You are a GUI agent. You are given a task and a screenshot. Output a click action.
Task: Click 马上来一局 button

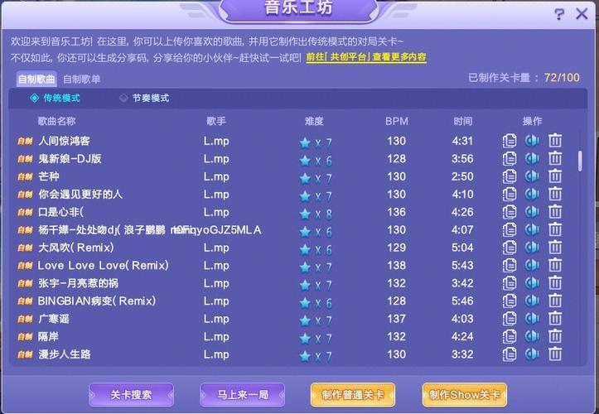pos(242,395)
